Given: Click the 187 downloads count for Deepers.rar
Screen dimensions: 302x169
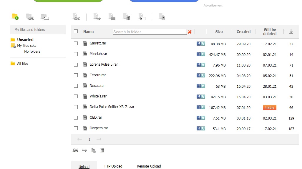Looking at the screenshot, I should point(291,129).
